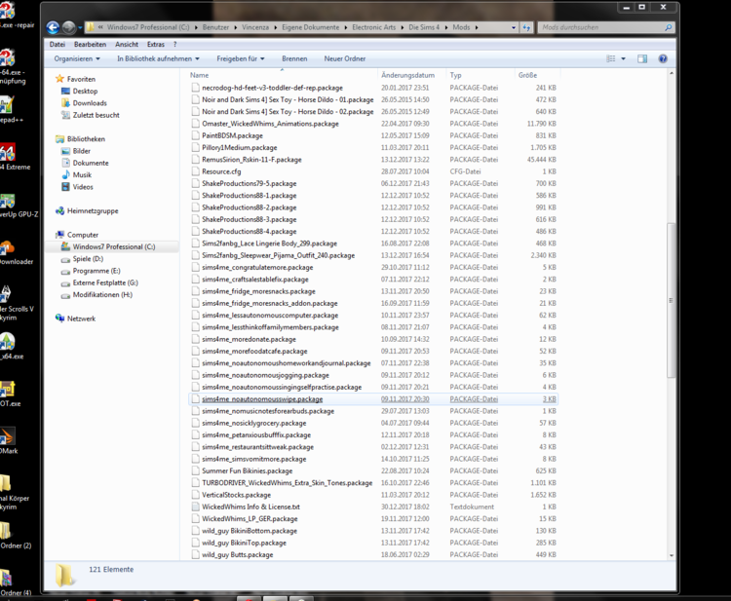
Task: Click the Musik note icon
Action: pos(65,174)
